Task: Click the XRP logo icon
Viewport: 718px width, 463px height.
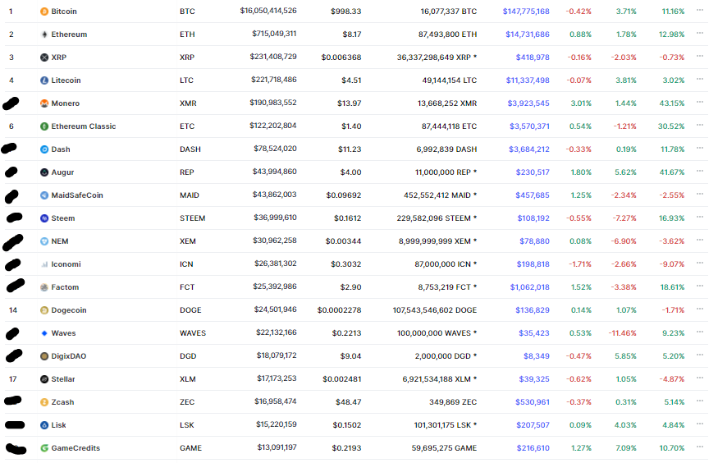Action: [x=44, y=57]
